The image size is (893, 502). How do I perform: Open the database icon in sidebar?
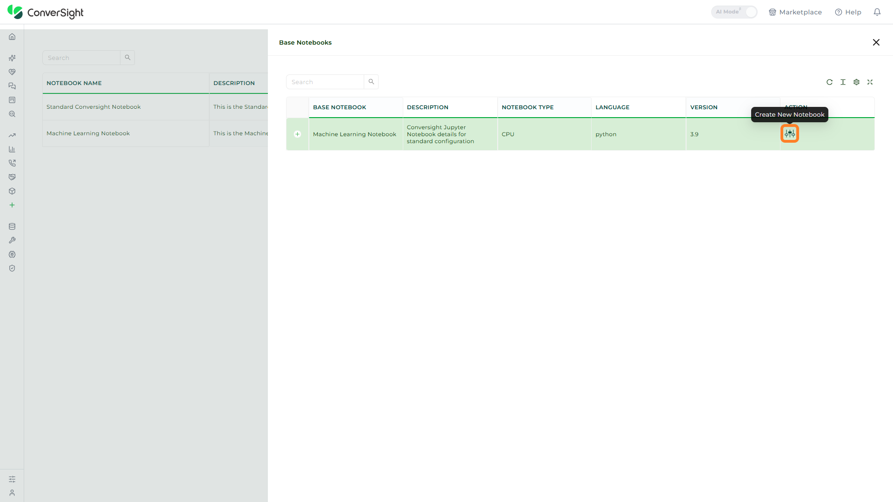pyautogui.click(x=12, y=226)
